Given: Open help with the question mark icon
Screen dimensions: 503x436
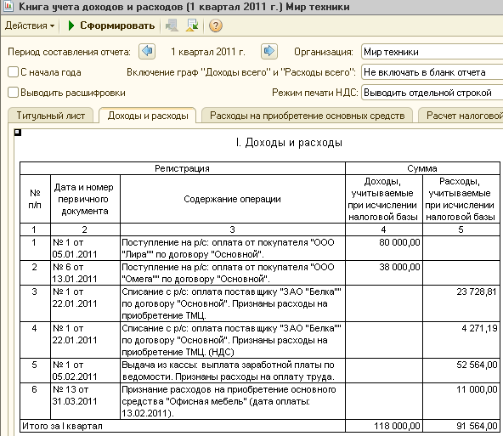Looking at the screenshot, I should point(216,25).
